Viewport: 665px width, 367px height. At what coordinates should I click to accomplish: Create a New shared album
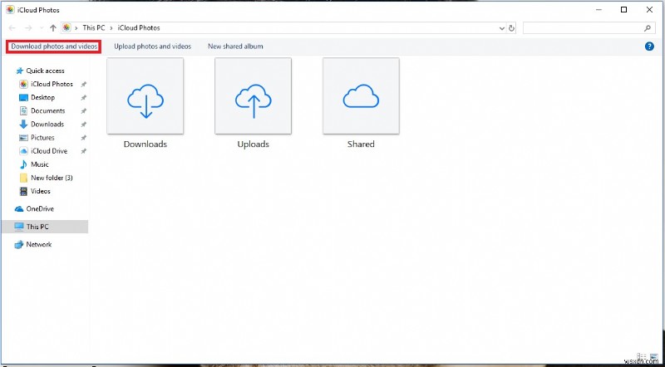[235, 46]
